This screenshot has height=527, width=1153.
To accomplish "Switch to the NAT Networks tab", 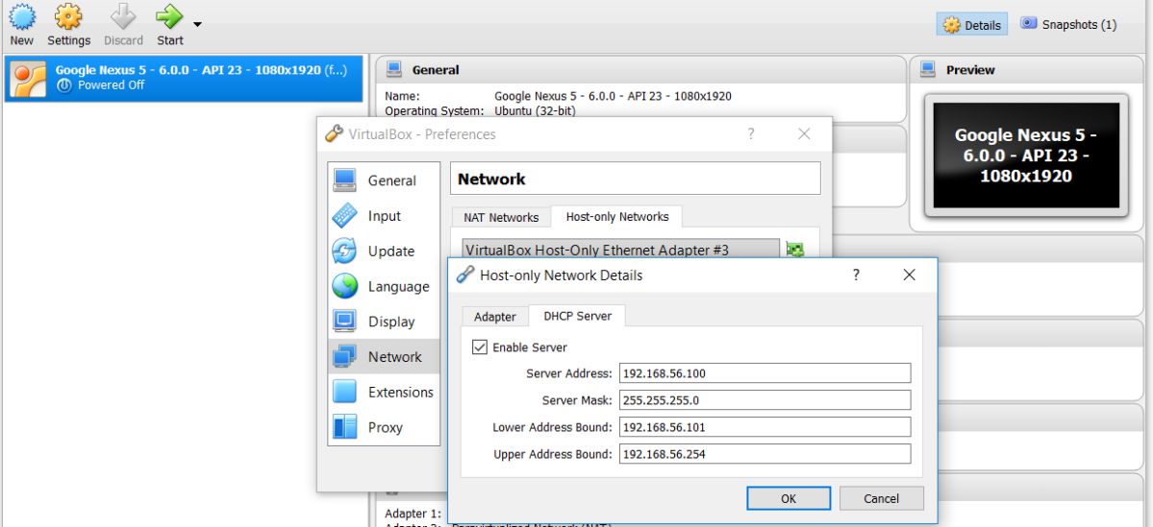I will click(501, 217).
